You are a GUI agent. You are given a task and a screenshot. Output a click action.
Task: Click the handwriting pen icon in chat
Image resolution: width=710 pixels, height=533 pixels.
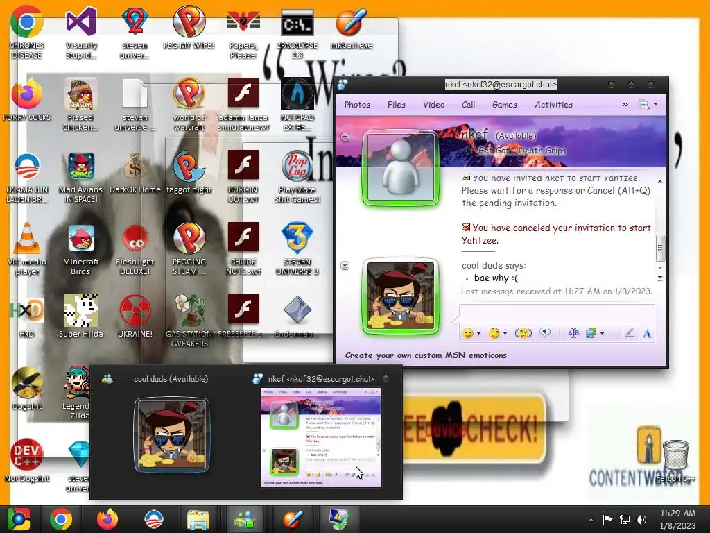click(630, 333)
